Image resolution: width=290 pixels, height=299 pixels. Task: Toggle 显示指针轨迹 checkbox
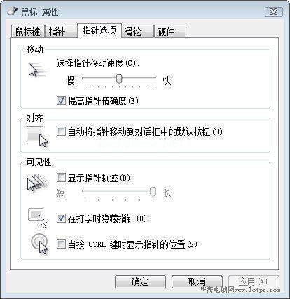click(x=61, y=177)
